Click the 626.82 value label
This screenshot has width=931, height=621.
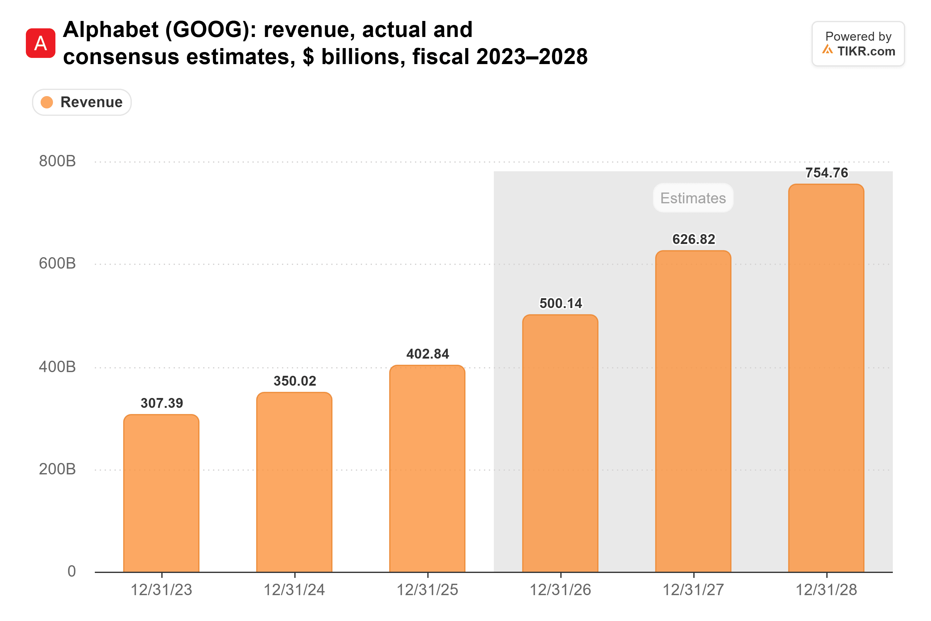pyautogui.click(x=694, y=239)
